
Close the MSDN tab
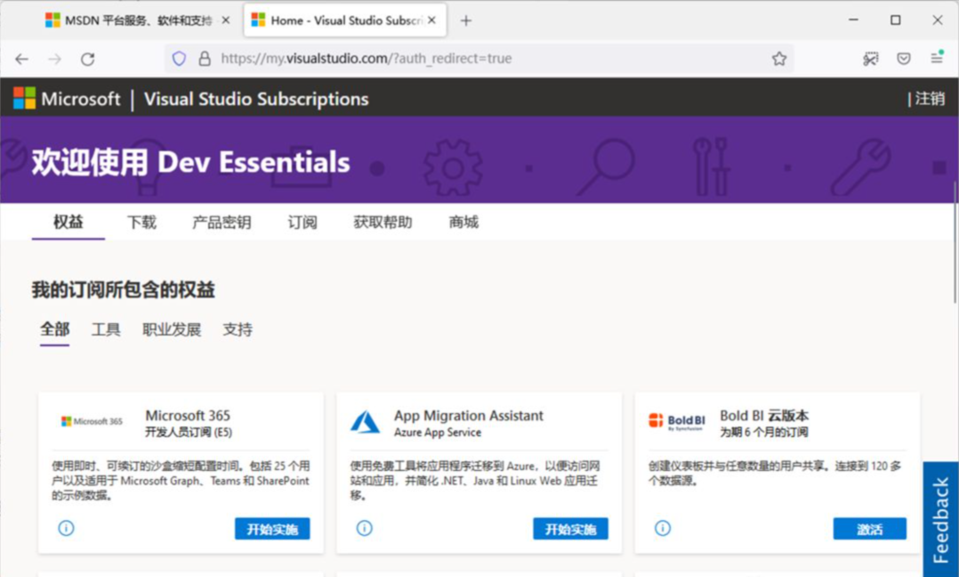pos(226,20)
